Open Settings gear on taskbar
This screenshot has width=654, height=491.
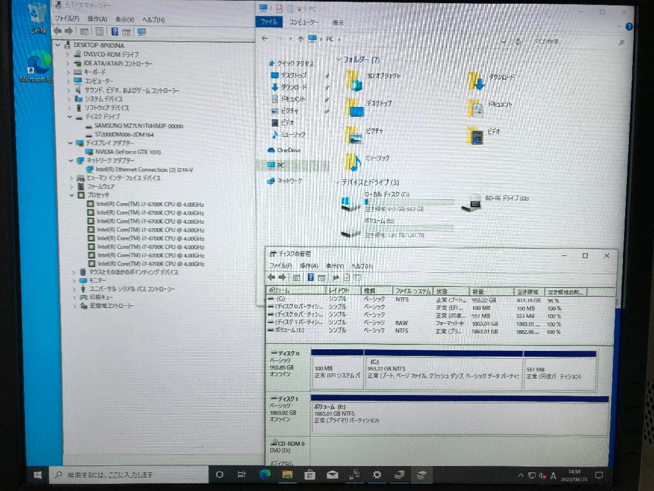pos(377,475)
